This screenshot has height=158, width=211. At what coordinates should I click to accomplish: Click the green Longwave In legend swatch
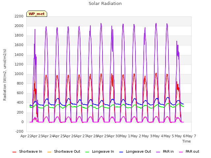coord(87,152)
